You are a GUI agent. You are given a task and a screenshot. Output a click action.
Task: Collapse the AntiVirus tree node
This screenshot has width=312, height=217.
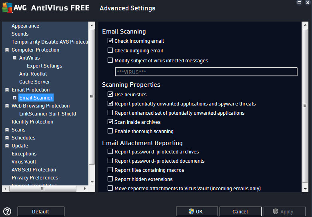click(x=14, y=58)
